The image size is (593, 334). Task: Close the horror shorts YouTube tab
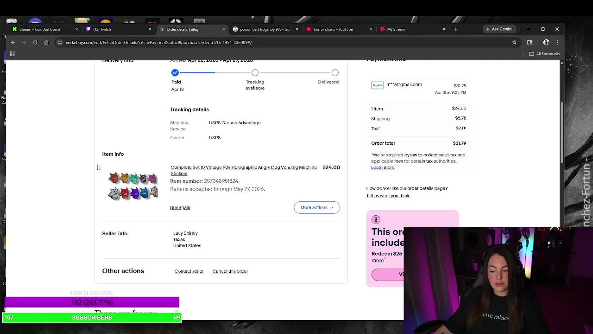[x=370, y=29]
